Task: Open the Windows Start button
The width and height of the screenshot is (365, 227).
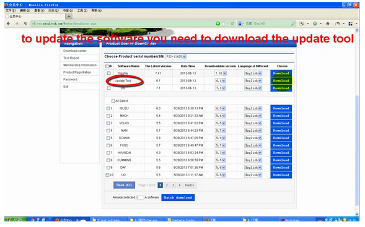Action: pyautogui.click(x=16, y=220)
